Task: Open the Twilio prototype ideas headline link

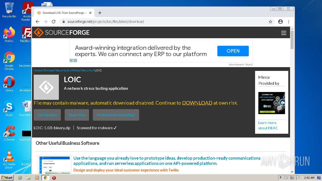Action: coord(167,161)
